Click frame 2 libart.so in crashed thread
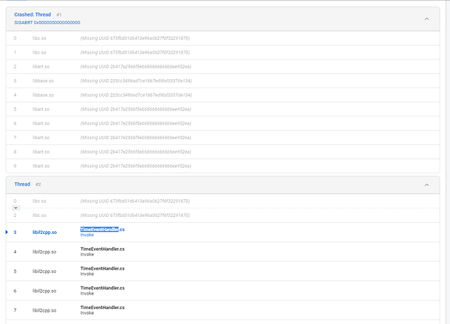Viewport: 450px width, 324px height. click(x=41, y=67)
